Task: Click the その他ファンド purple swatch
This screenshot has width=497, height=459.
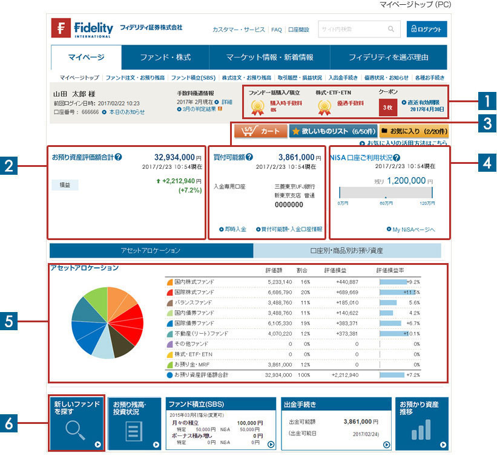Action: point(170,344)
